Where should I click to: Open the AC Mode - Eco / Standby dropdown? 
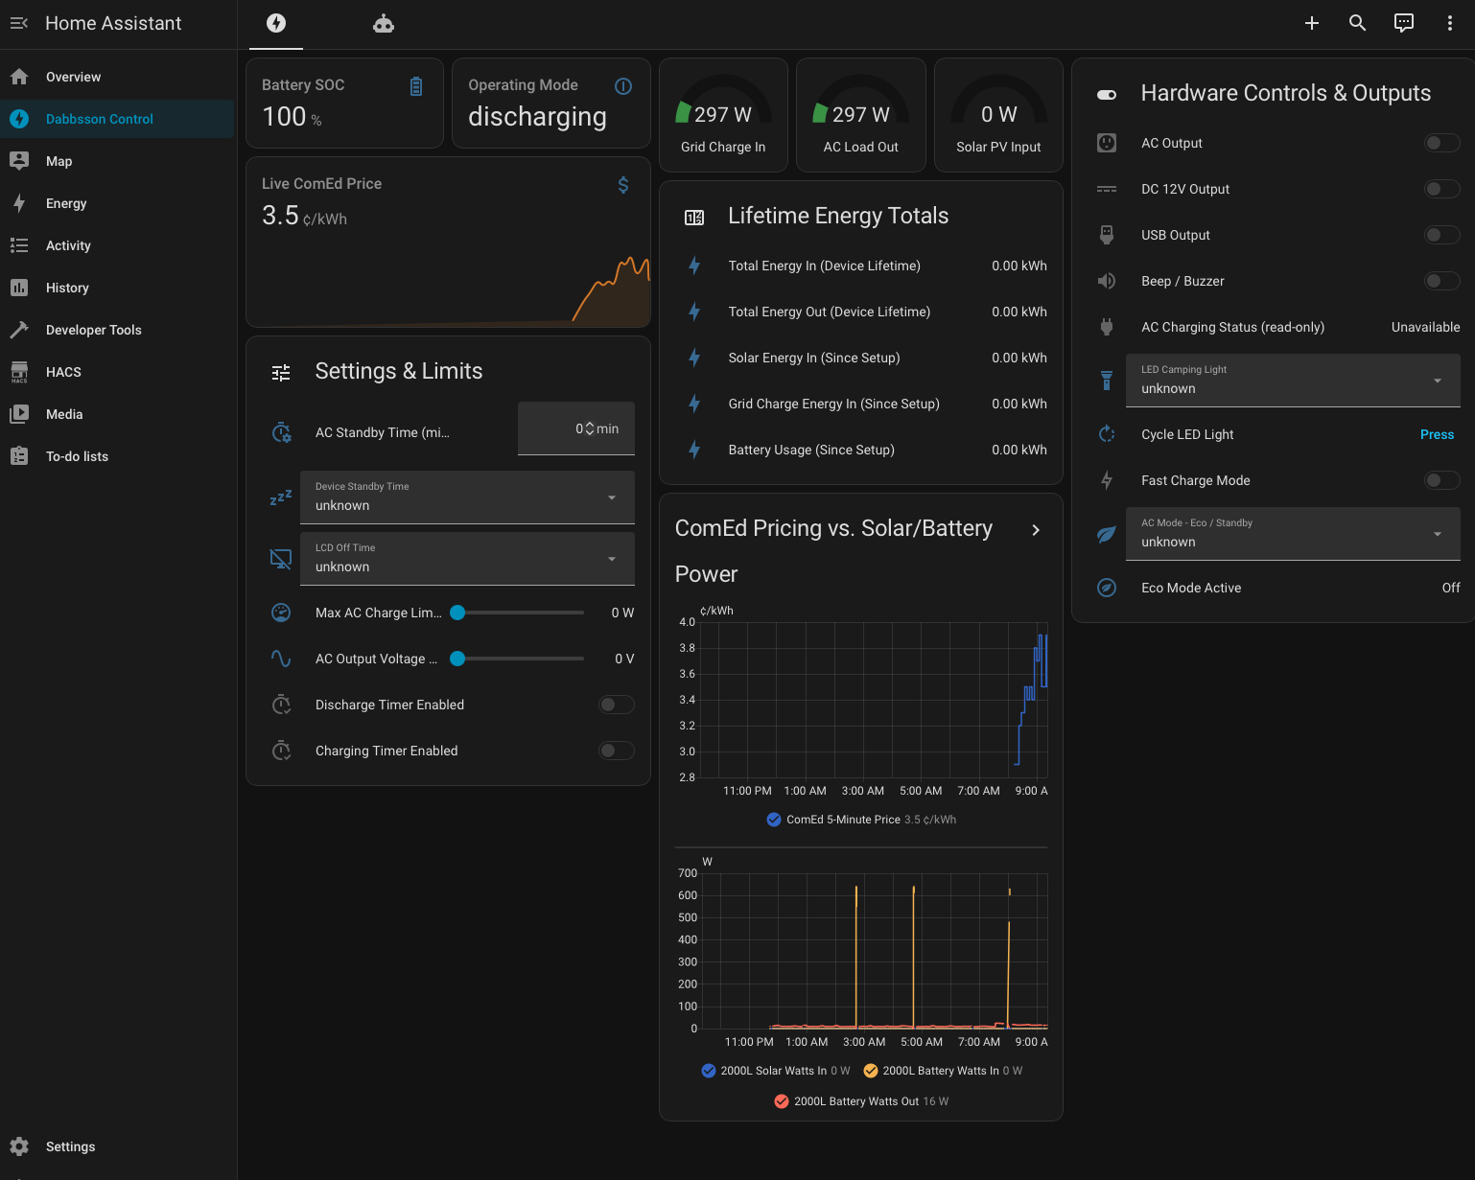point(1293,534)
